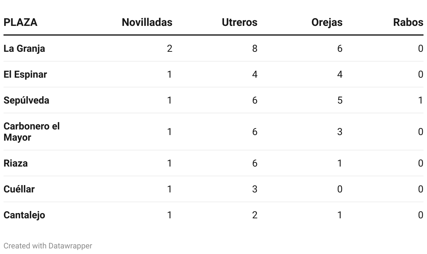This screenshot has height=254, width=427.
Task: Click Cuéllar's Utreros value 3
Action: (x=254, y=189)
